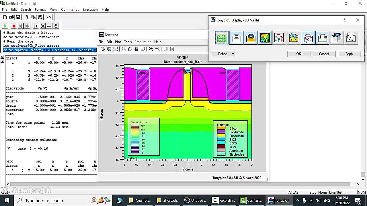
Task: Open the Define dropdown
Action: 224,54
